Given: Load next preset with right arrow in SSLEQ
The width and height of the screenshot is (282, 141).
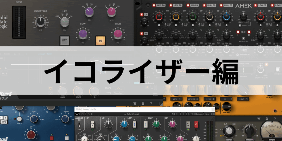Looking at the screenshot, I should (x=183, y=114).
